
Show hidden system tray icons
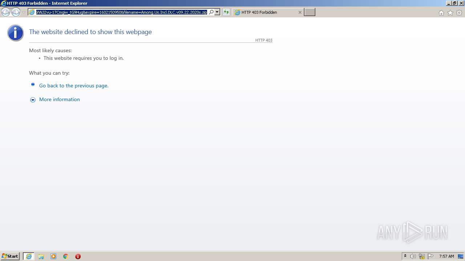405,256
